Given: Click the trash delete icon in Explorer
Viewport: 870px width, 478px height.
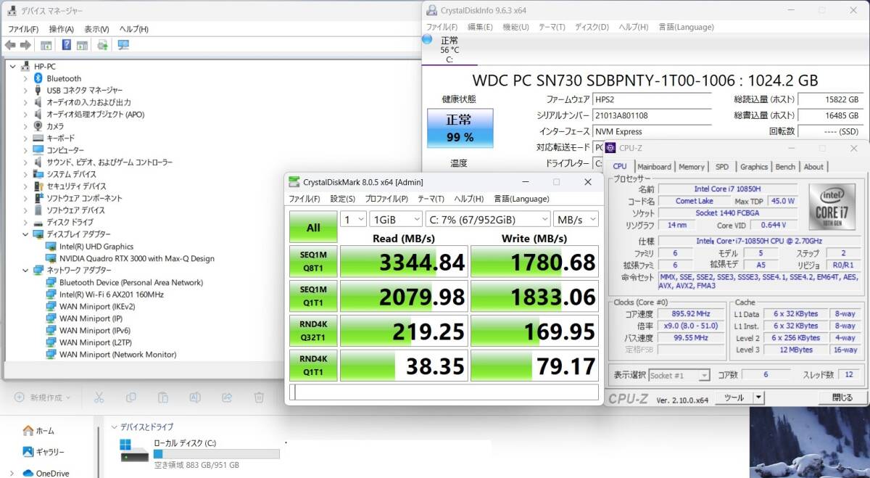Looking at the screenshot, I should click(x=259, y=397).
